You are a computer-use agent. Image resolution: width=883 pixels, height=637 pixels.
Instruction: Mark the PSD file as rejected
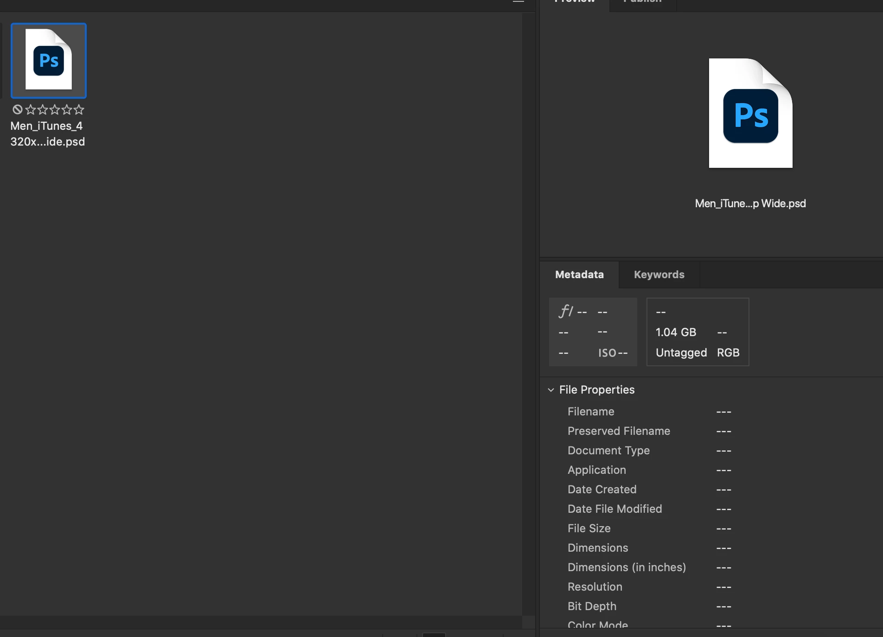(18, 109)
